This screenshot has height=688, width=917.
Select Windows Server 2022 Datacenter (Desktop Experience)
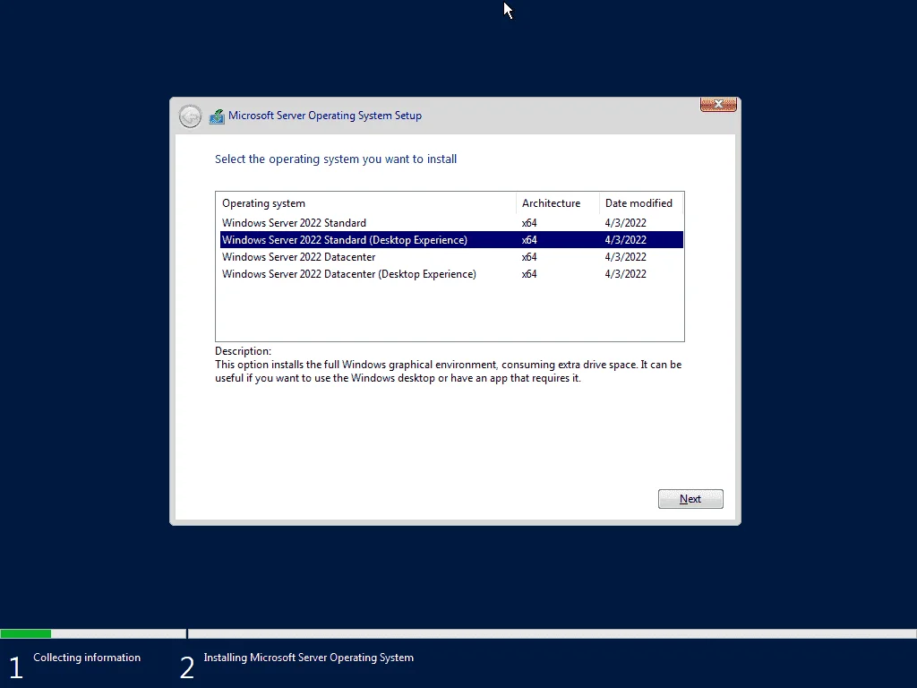451,274
